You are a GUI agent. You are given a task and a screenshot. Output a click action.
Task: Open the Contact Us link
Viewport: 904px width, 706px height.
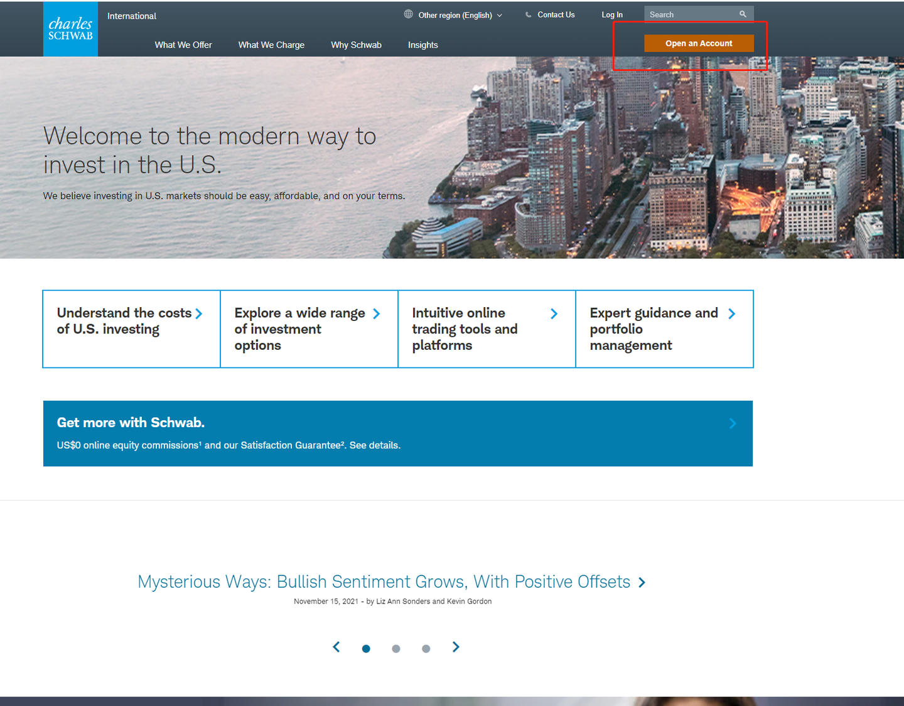556,14
